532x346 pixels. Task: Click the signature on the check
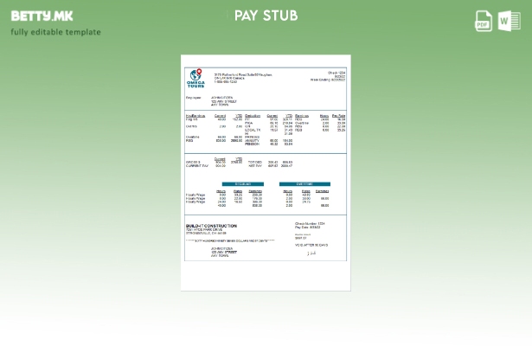[311, 253]
